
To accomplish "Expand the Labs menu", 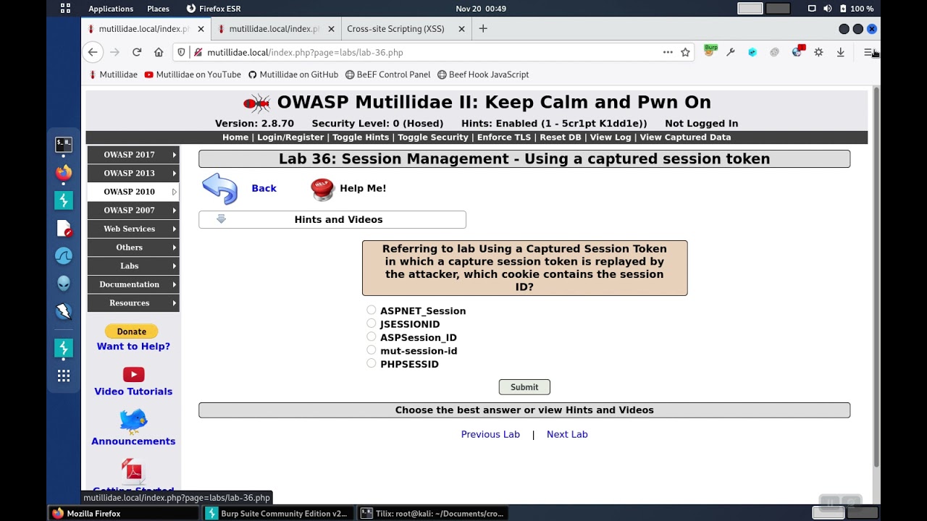I will tap(133, 266).
